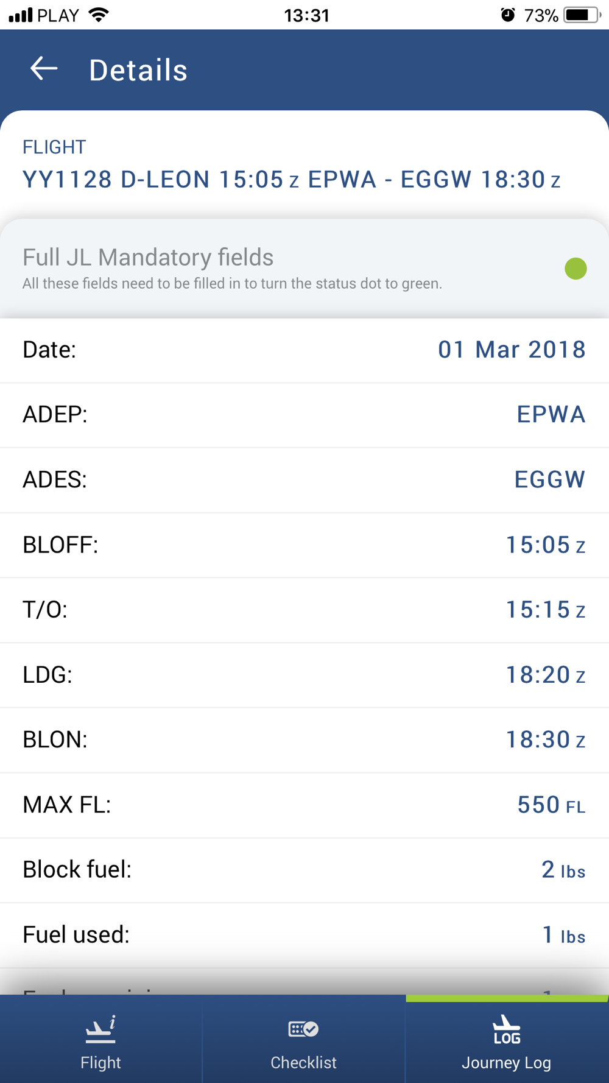Change the ADES value EGGW
The image size is (609, 1083).
point(549,480)
